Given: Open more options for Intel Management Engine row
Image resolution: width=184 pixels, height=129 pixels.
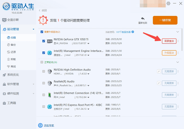Looking at the screenshot, I should click(x=178, y=53).
